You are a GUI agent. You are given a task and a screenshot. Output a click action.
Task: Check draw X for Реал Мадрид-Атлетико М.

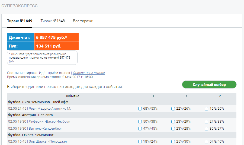173,109
